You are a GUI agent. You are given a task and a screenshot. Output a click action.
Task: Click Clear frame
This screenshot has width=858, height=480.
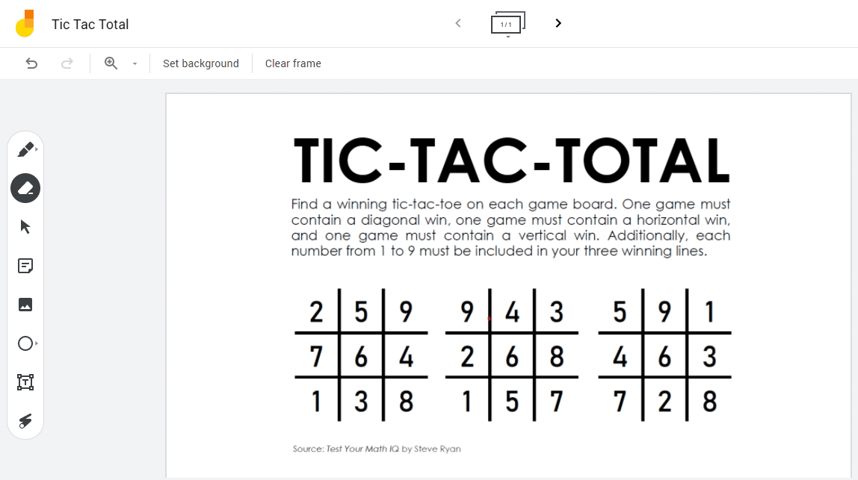292,63
